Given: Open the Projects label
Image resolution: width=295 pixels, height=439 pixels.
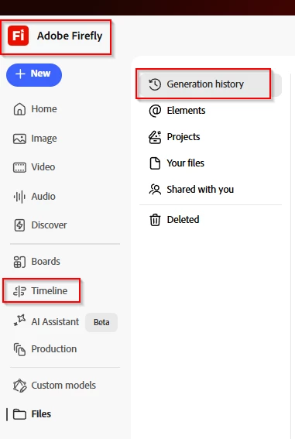Looking at the screenshot, I should coord(184,137).
